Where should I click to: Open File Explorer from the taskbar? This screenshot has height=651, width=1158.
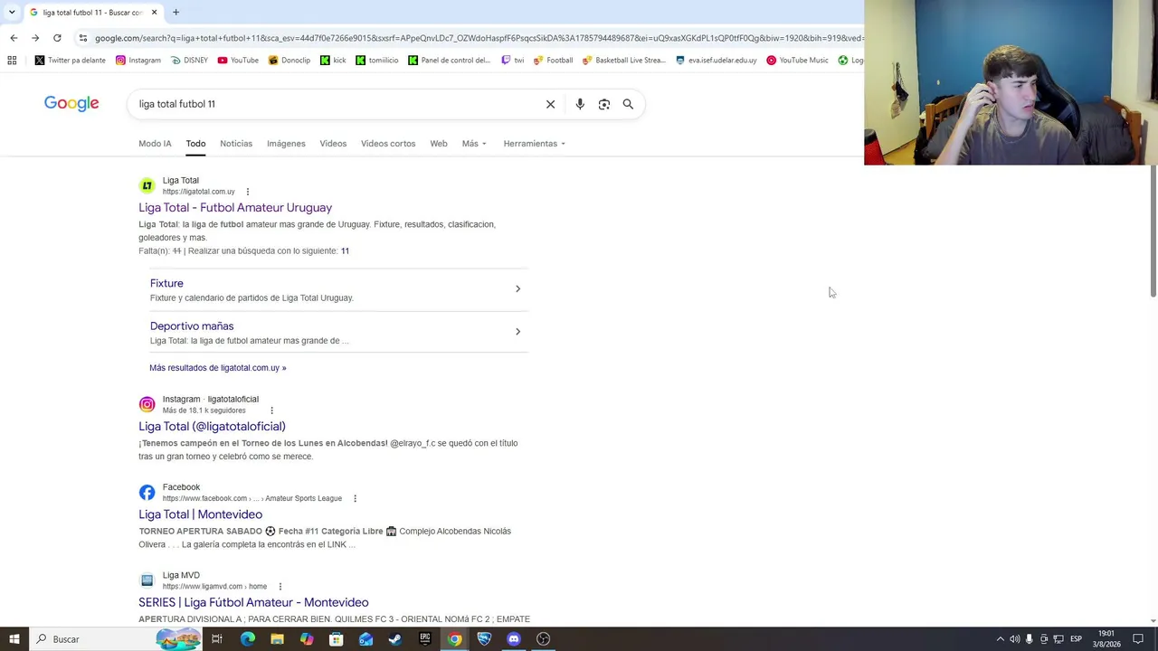pos(277,639)
